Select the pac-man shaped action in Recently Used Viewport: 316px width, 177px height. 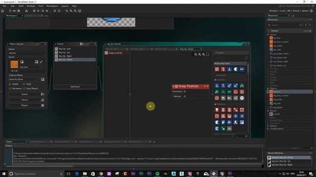pos(236,69)
